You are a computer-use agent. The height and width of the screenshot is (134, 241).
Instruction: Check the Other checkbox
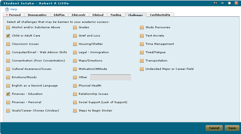(75, 77)
